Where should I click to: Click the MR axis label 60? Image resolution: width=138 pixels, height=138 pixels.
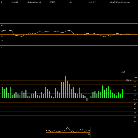click(x=135, y=86)
